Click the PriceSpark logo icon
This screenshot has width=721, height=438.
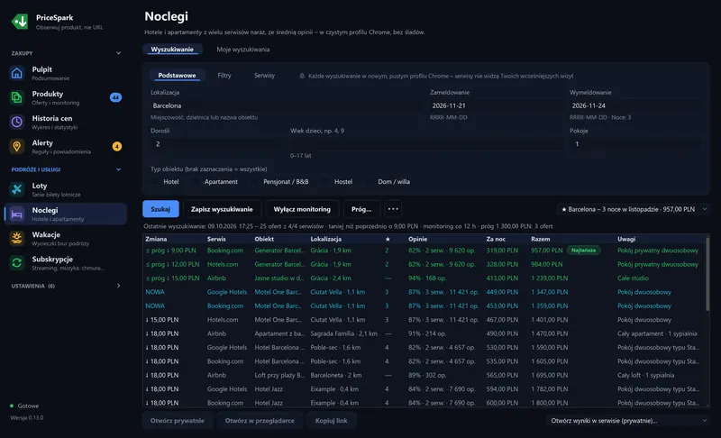coord(20,21)
